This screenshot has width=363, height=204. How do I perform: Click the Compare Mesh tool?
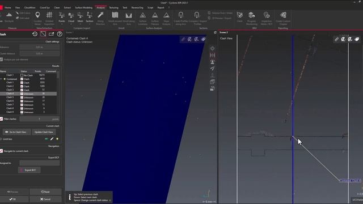coord(80,16)
